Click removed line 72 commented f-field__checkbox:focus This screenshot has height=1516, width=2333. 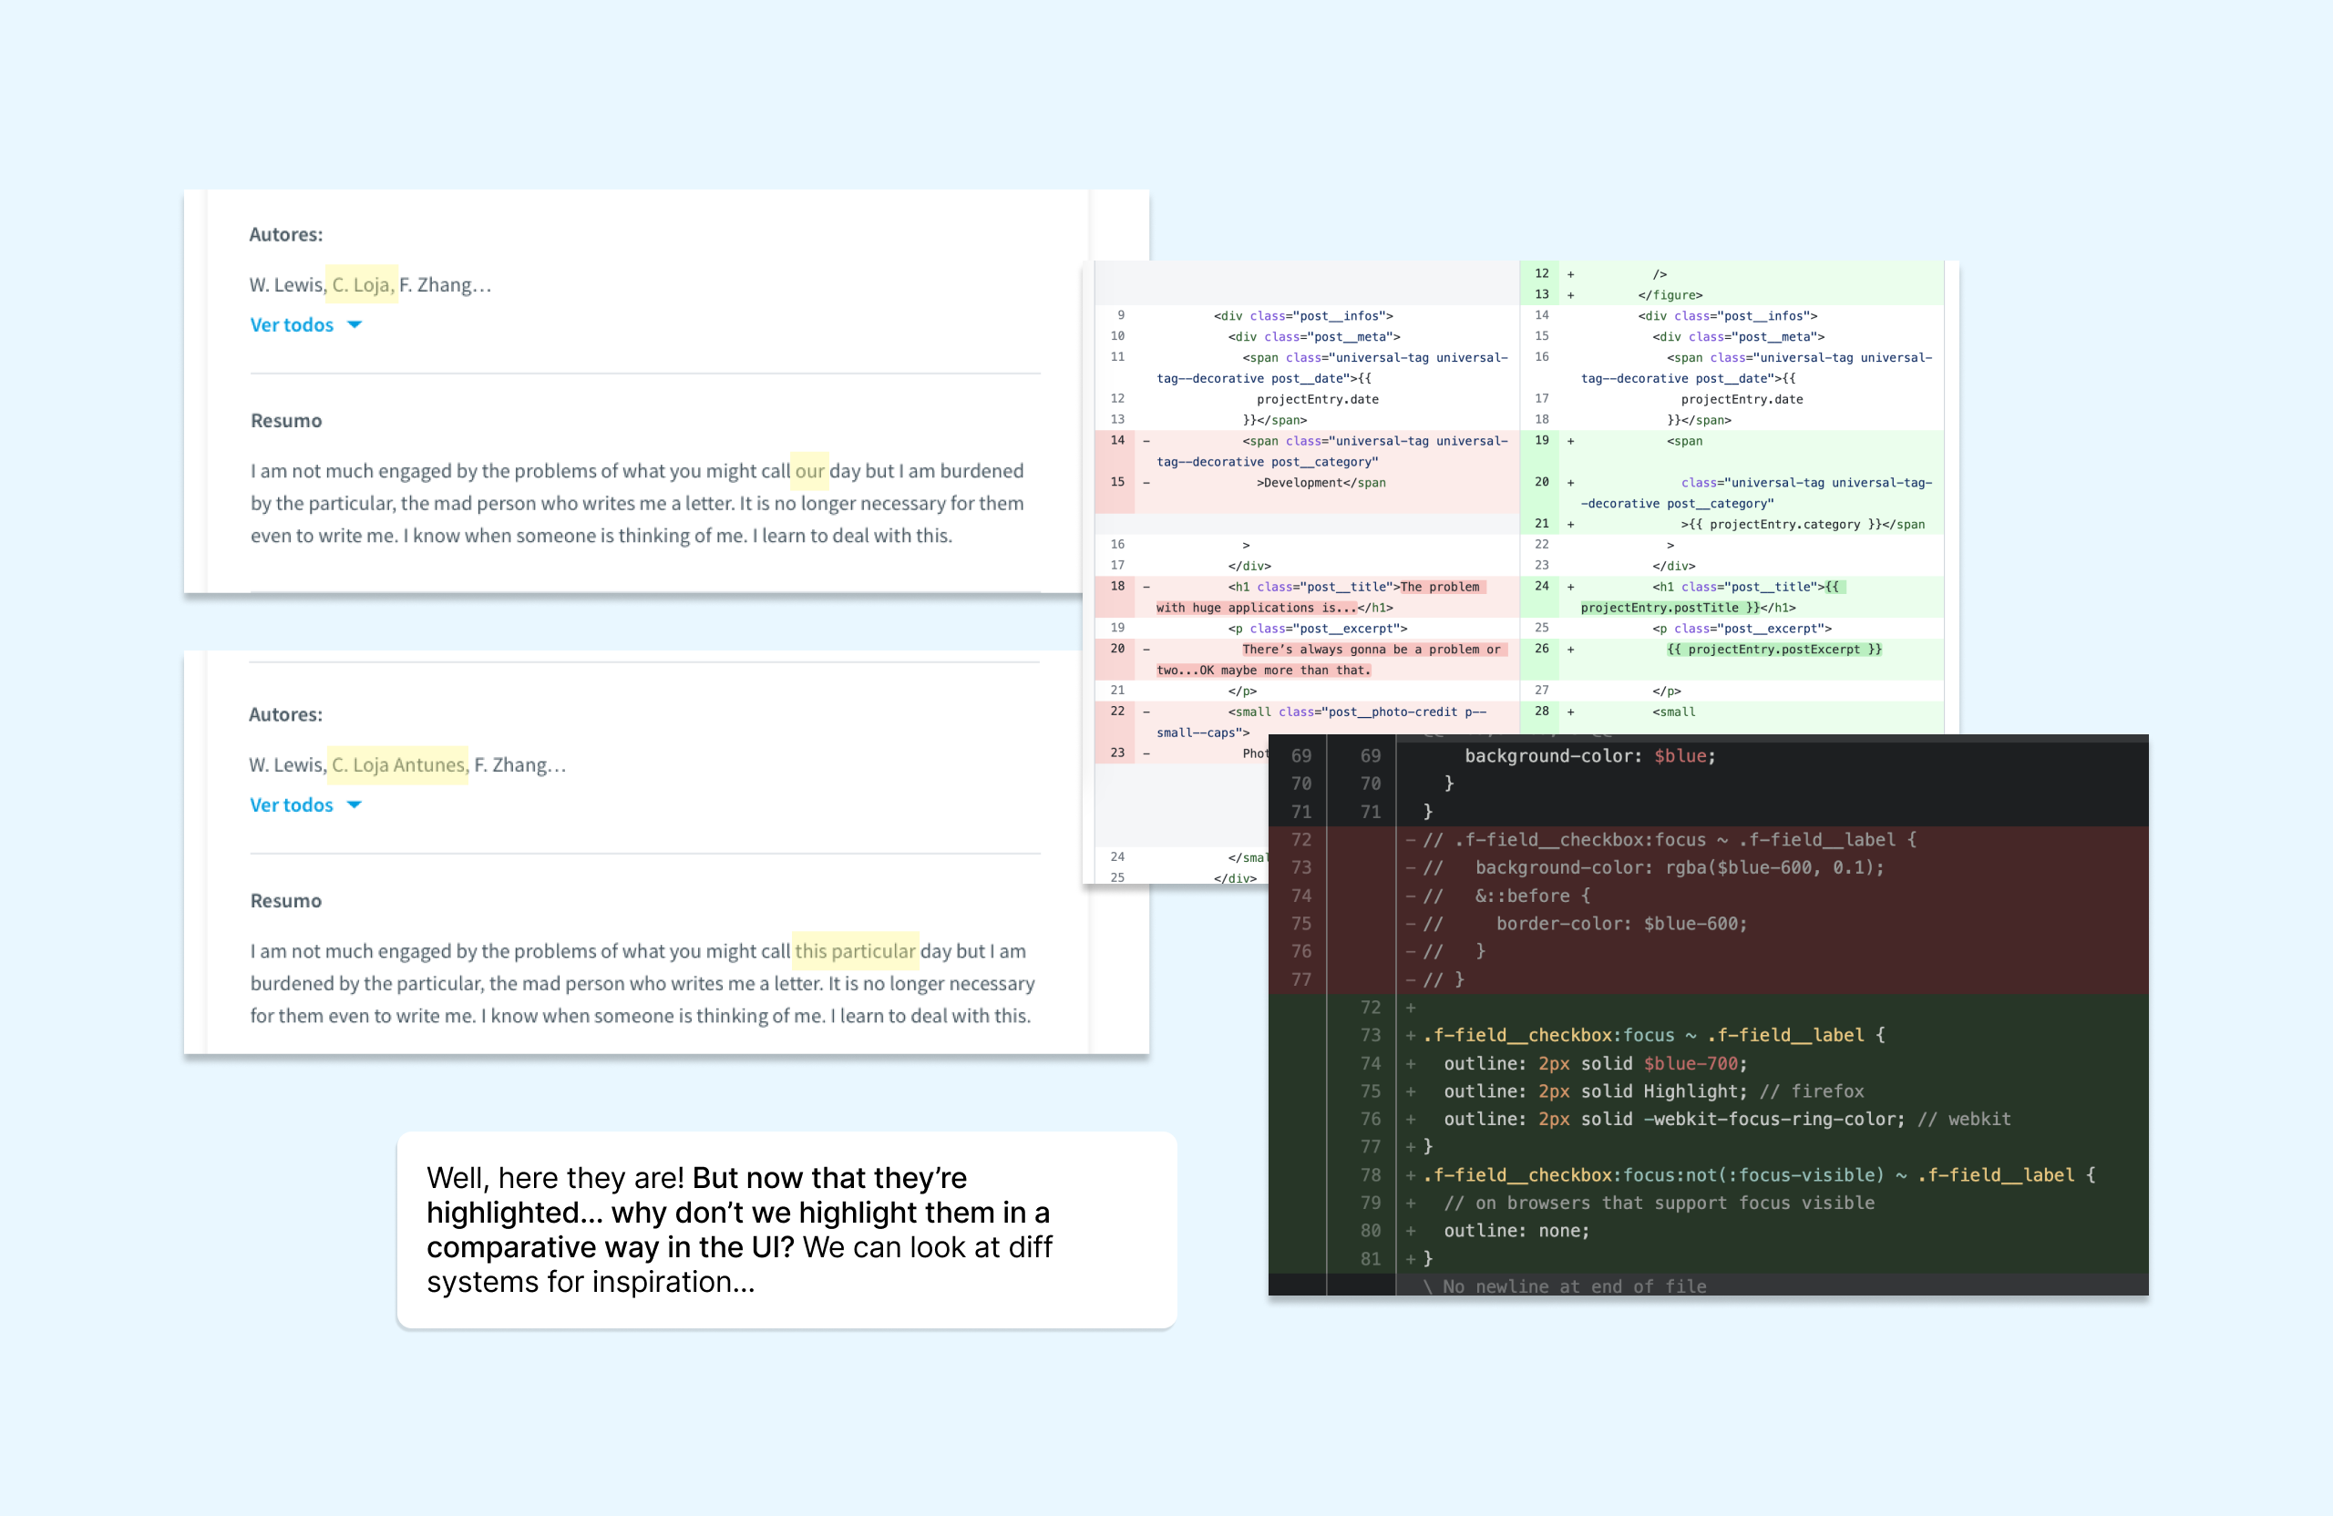[1708, 840]
